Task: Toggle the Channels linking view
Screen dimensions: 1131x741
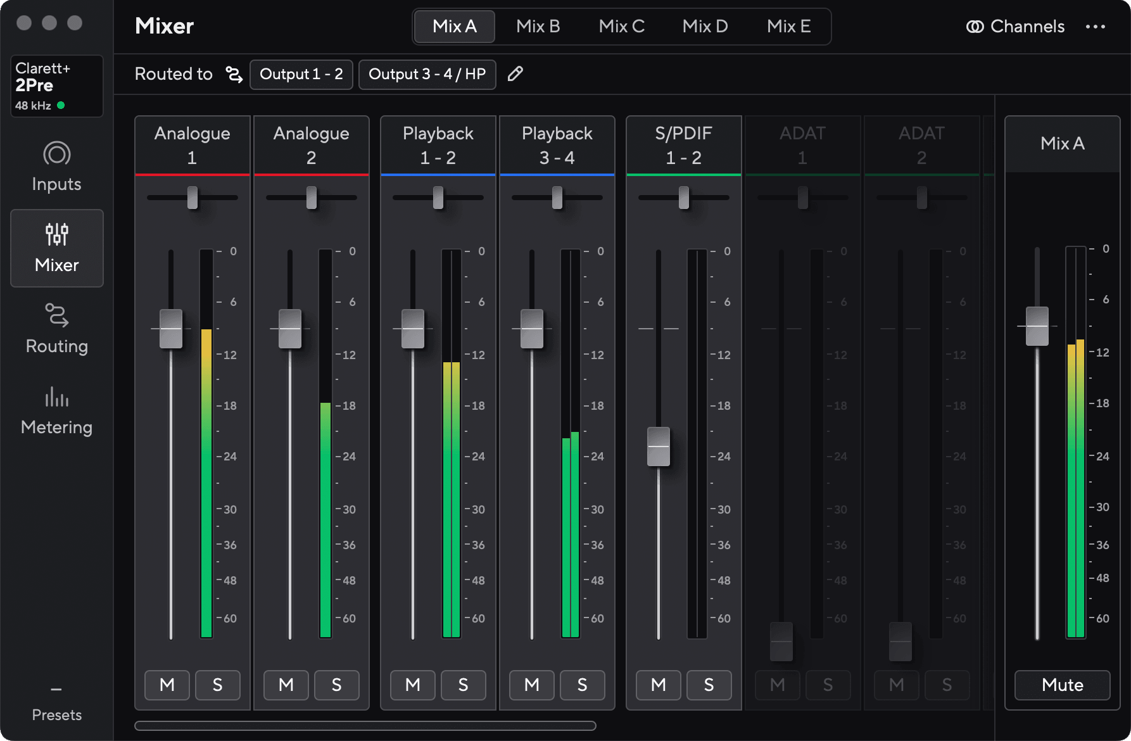Action: [x=1015, y=27]
